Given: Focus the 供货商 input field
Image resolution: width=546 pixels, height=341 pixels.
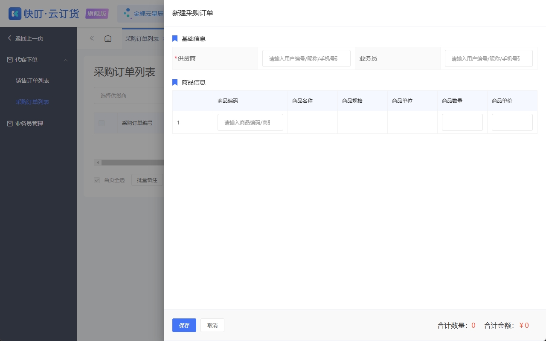Looking at the screenshot, I should (306, 58).
